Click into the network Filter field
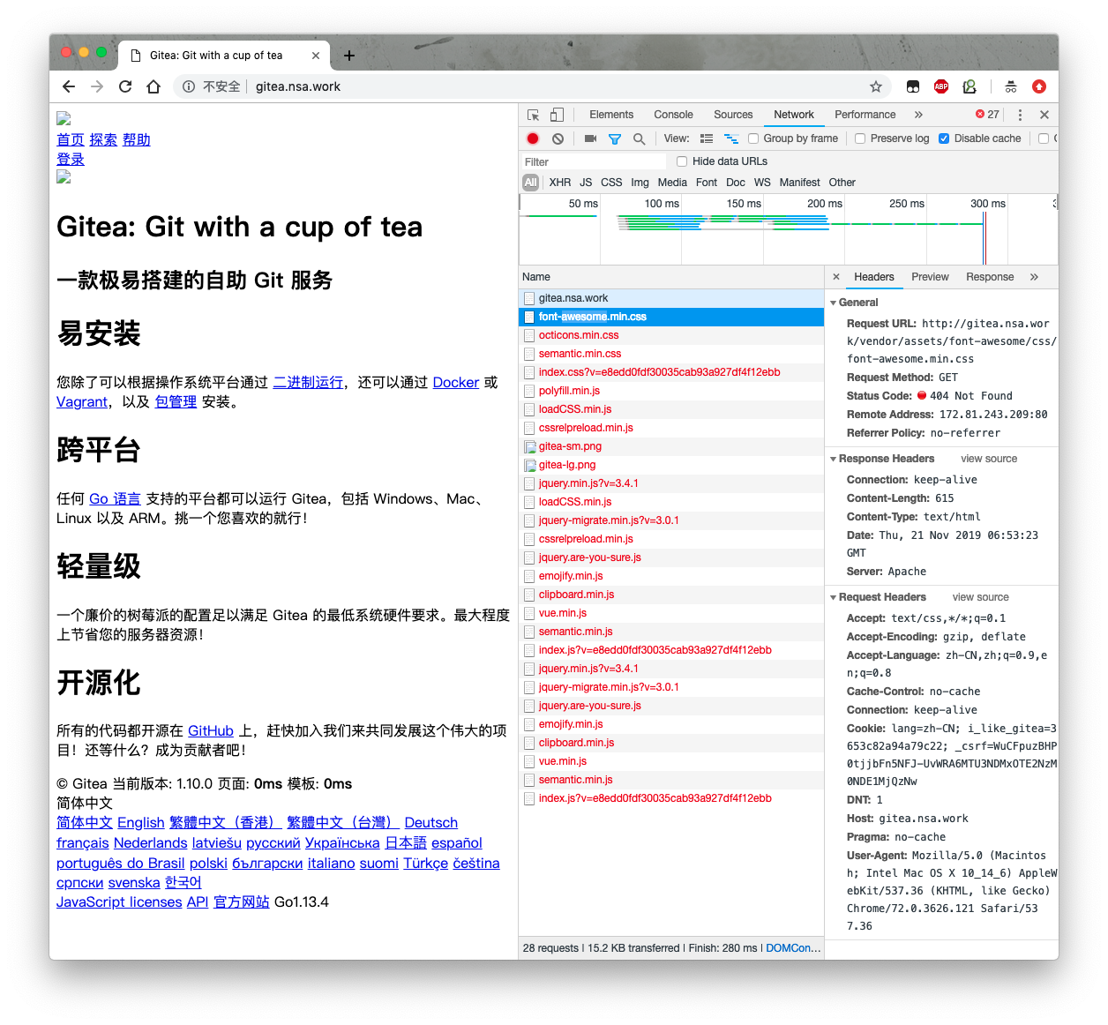 pos(593,161)
